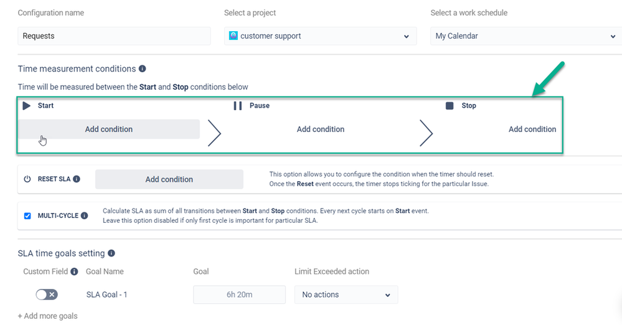622x325 pixels.
Task: Click the Configuration name Requests field
Action: click(x=115, y=36)
